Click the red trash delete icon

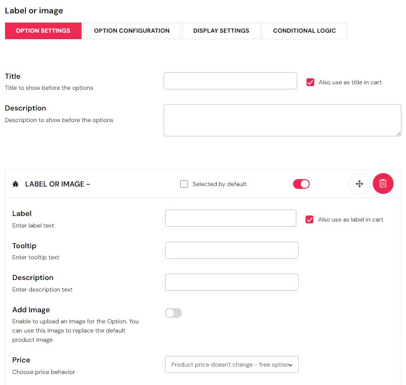coord(383,184)
